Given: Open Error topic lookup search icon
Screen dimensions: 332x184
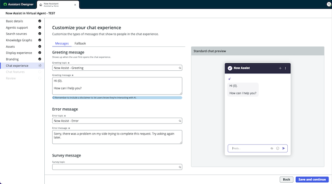Looking at the screenshot, I should click(x=180, y=121).
